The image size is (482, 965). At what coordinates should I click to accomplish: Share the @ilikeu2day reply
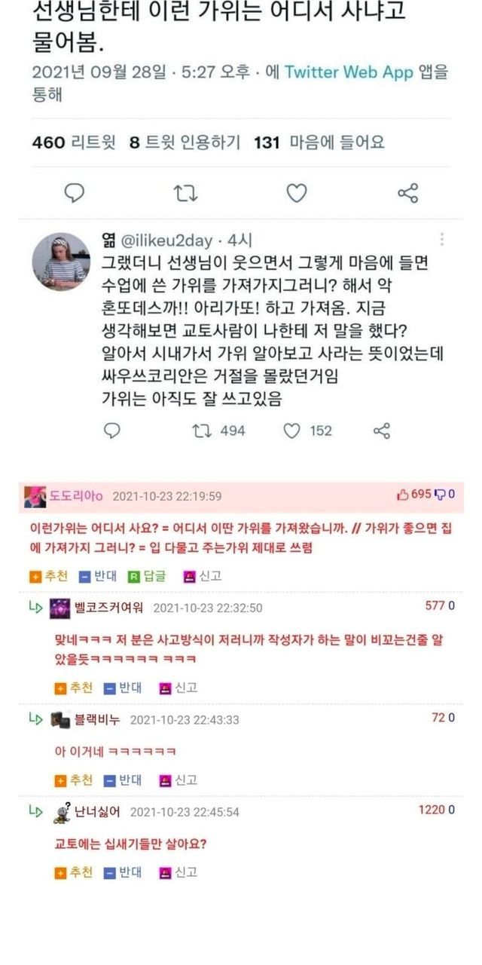click(382, 430)
